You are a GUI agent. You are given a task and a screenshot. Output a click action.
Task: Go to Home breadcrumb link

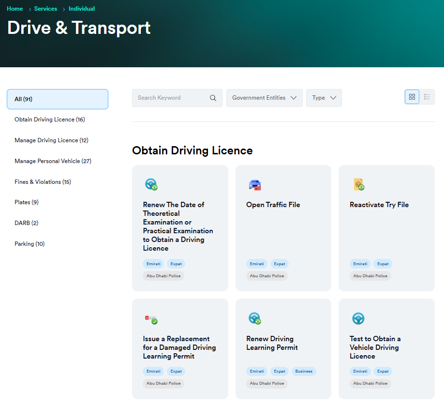pos(15,9)
